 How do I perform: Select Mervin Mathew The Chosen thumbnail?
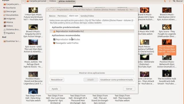(167, 42)
